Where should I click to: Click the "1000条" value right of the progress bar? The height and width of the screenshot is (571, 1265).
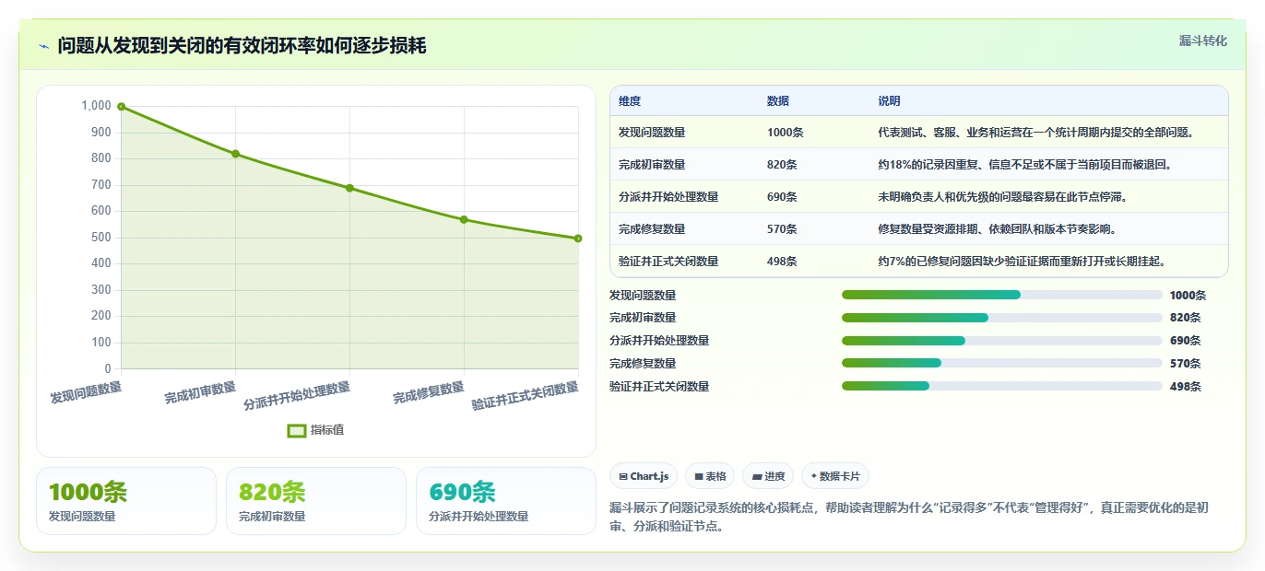(1188, 296)
